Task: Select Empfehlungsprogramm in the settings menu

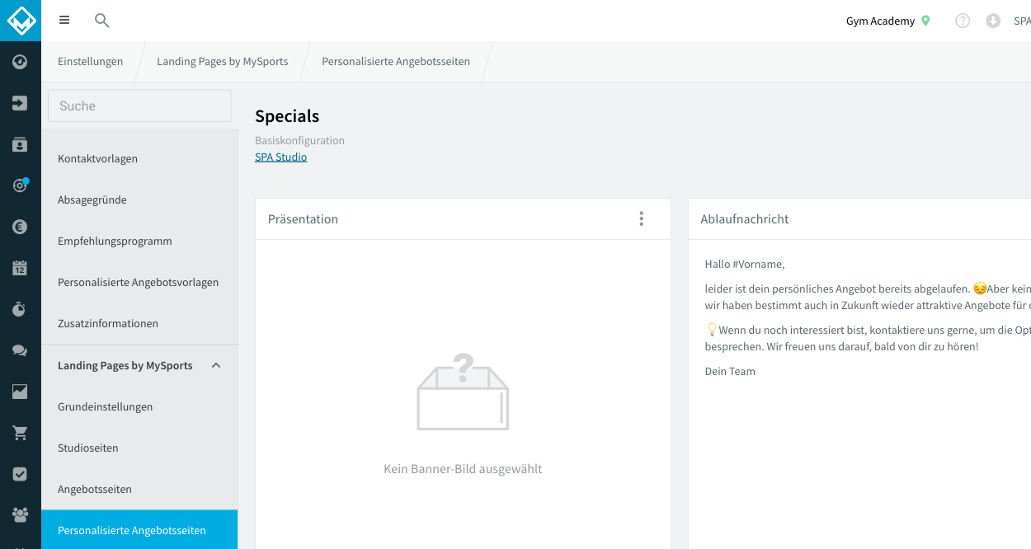Action: (x=139, y=241)
